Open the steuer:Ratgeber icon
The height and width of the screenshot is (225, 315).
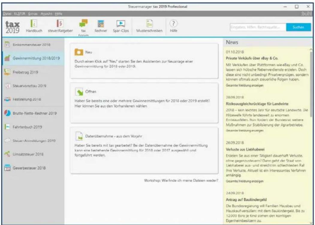pos(60,23)
